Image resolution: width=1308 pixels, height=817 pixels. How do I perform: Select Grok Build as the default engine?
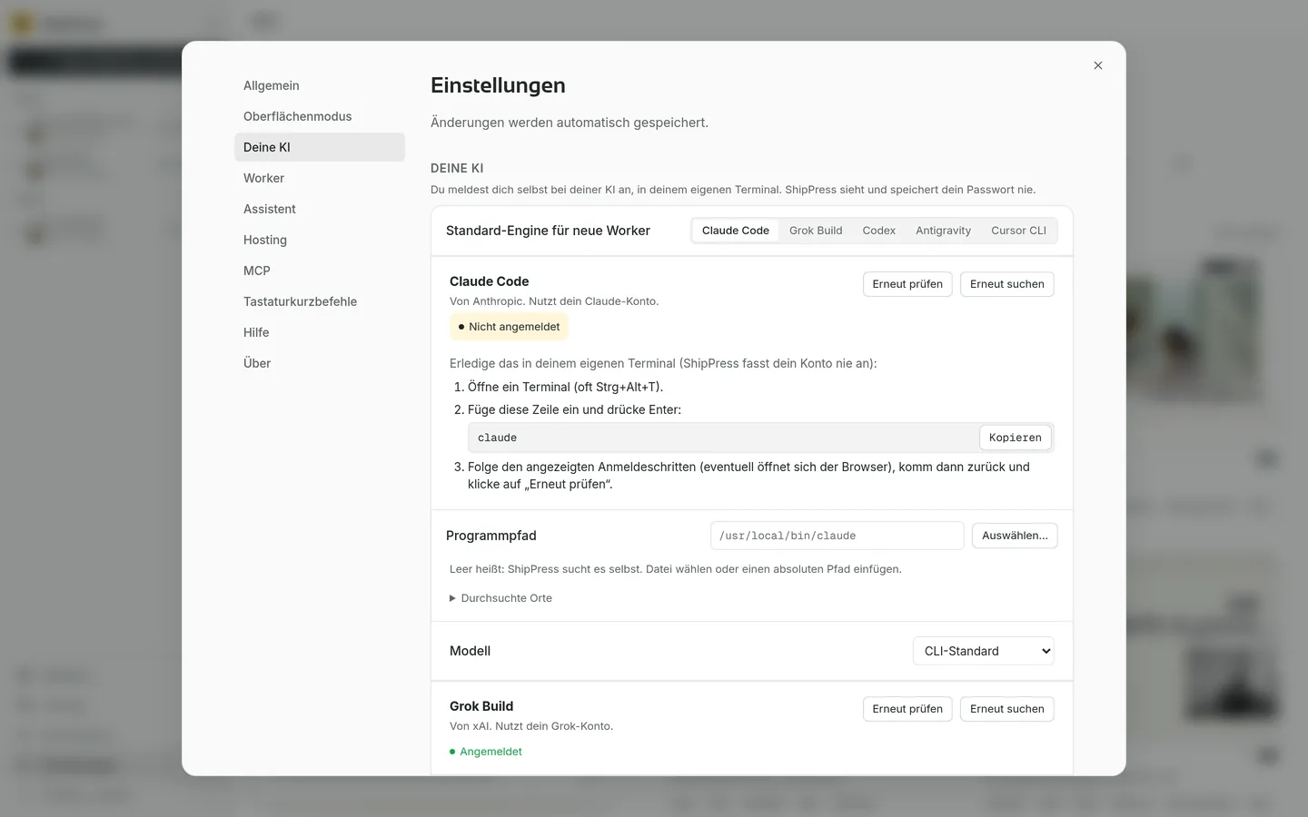[816, 231]
